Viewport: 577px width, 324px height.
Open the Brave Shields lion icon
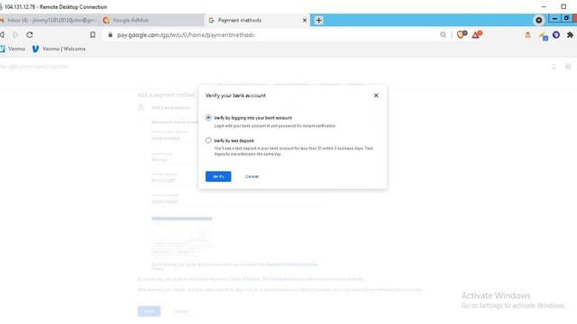pyautogui.click(x=461, y=34)
